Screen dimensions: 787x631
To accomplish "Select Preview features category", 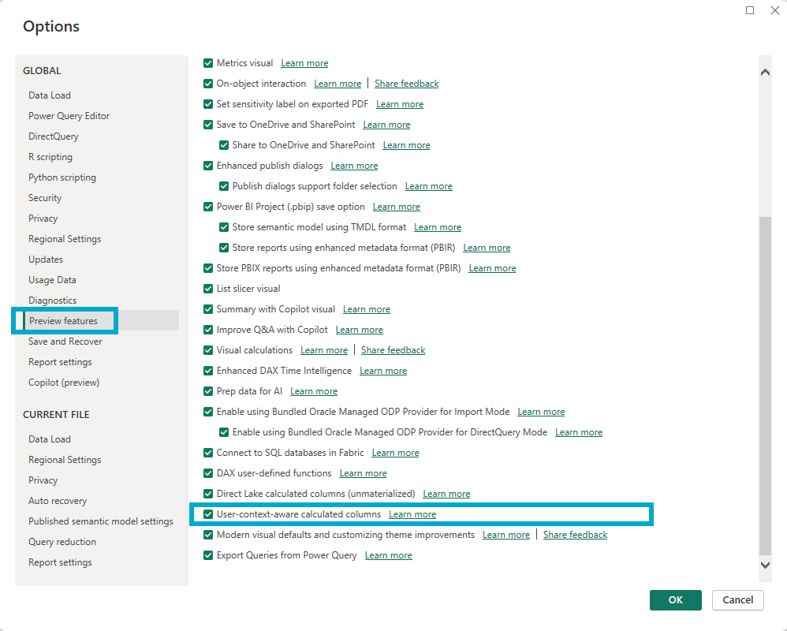I will [63, 321].
